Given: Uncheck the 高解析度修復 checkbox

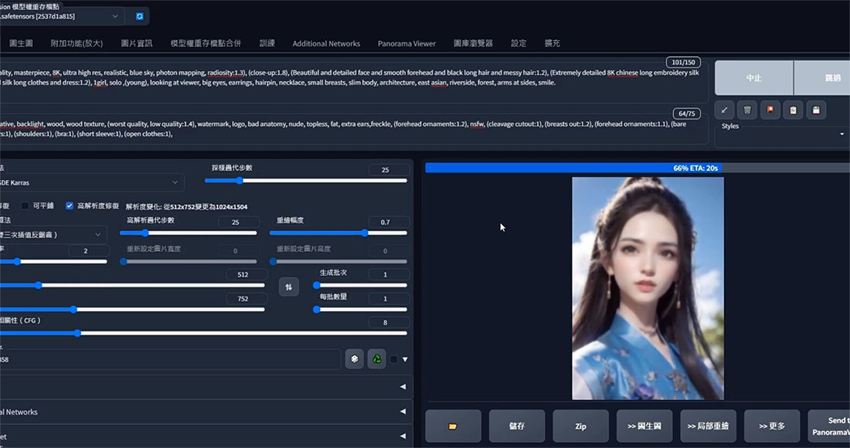Looking at the screenshot, I should point(70,206).
